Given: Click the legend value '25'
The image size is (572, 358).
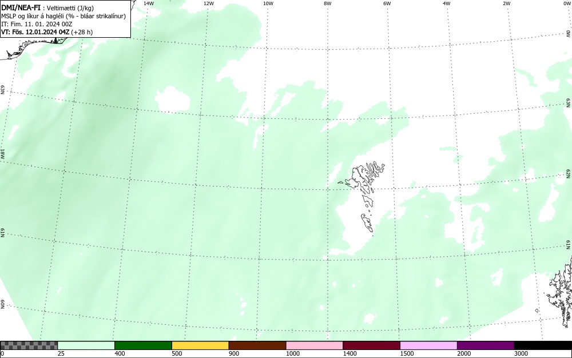Looking at the screenshot, I should [x=61, y=353].
